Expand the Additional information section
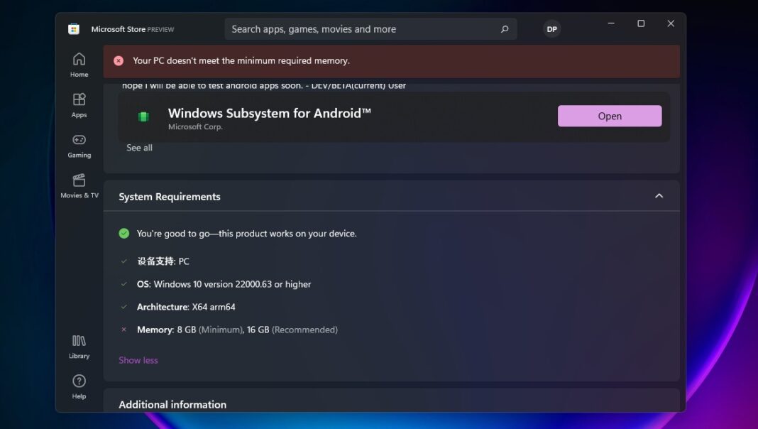 tap(172, 404)
